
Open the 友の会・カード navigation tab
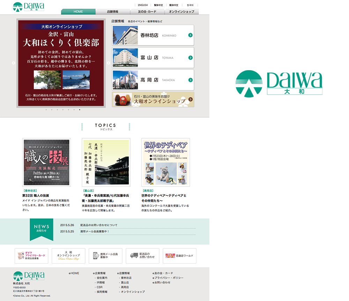point(147,12)
